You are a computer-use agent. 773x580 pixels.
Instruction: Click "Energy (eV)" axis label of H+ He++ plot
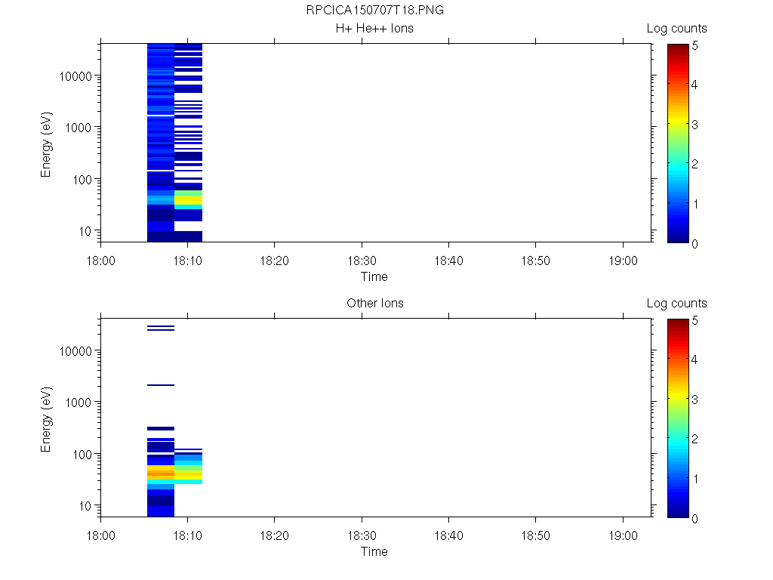[x=46, y=144]
